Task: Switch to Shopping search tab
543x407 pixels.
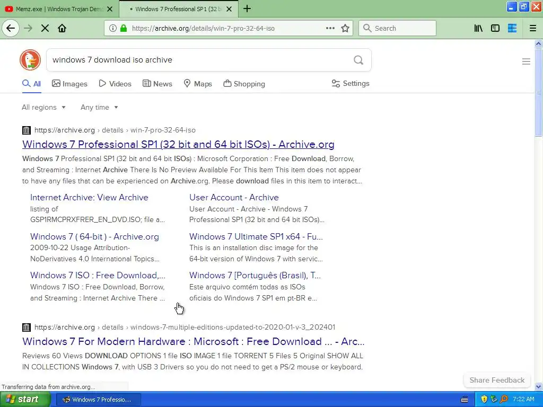Action: pyautogui.click(x=244, y=84)
